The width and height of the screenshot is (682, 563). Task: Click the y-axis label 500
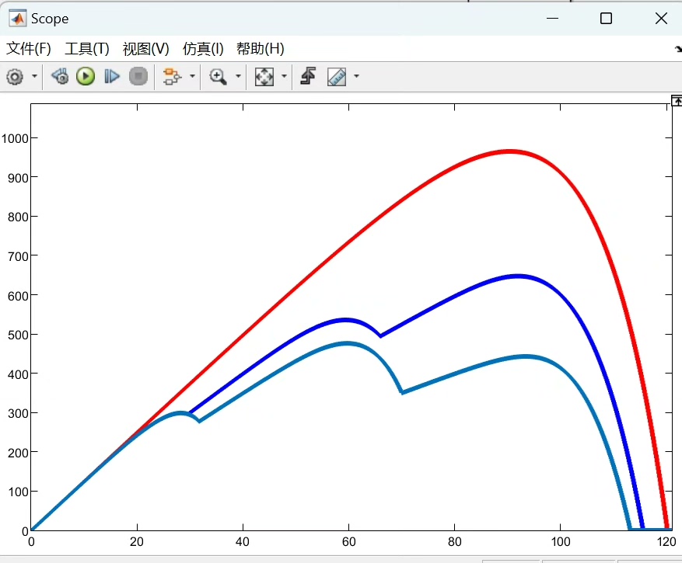(x=18, y=335)
